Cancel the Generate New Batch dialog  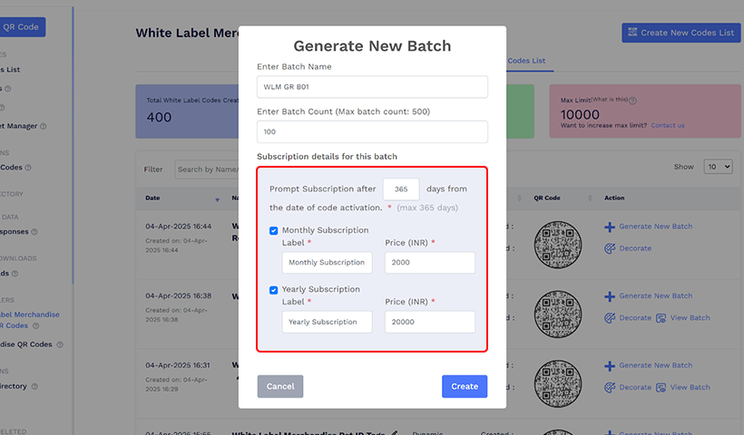click(280, 386)
